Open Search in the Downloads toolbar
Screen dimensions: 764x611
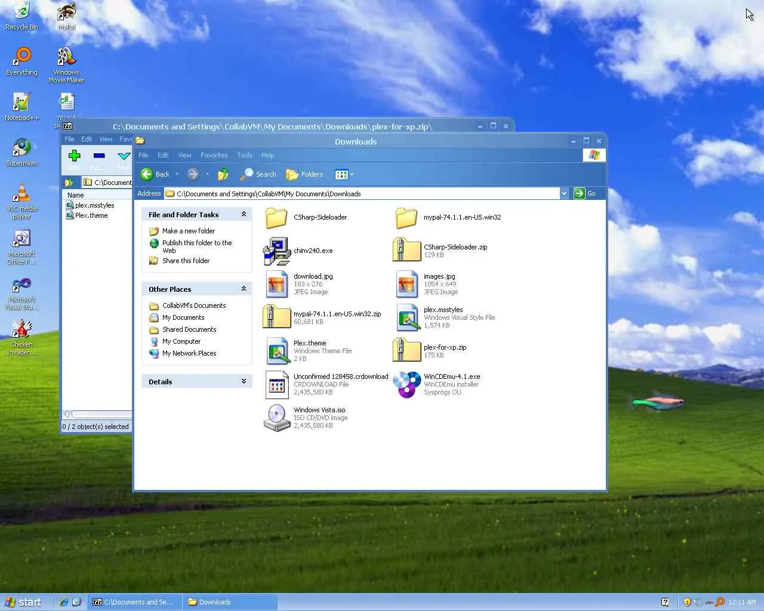tap(258, 174)
